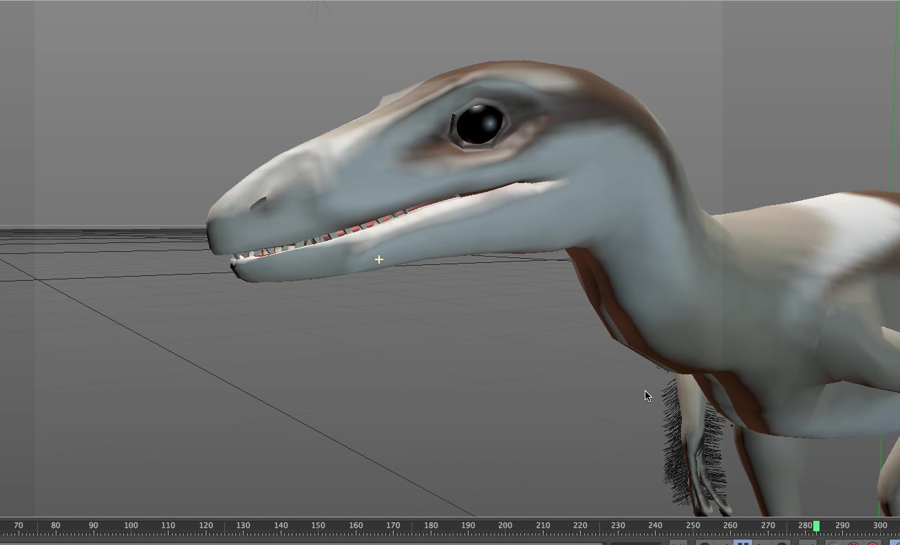Select the dinosaur's nostril on the snout
Image resolution: width=900 pixels, height=545 pixels.
pos(259,204)
